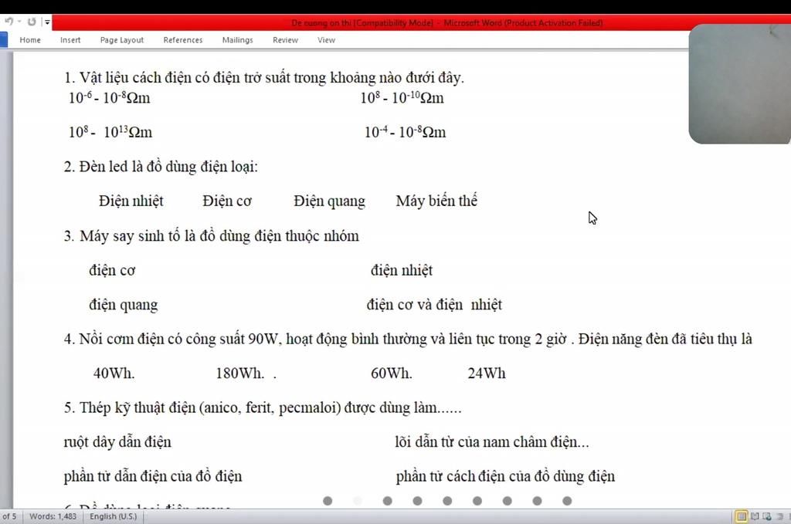Click question 3 'Máy say sinh tố' line
Screen dimensions: 791x524
pyautogui.click(x=212, y=236)
